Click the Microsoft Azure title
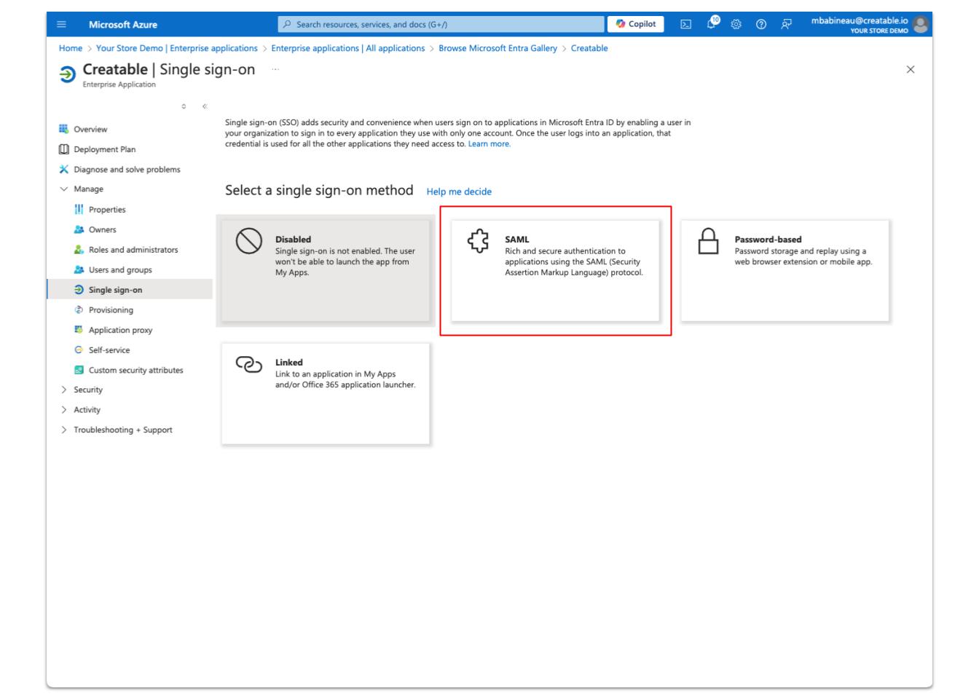The height and width of the screenshot is (699, 979). click(123, 24)
